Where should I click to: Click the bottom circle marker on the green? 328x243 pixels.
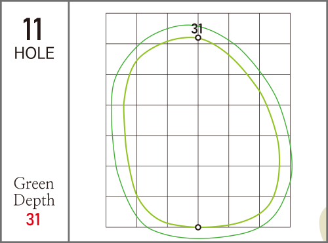198,227
